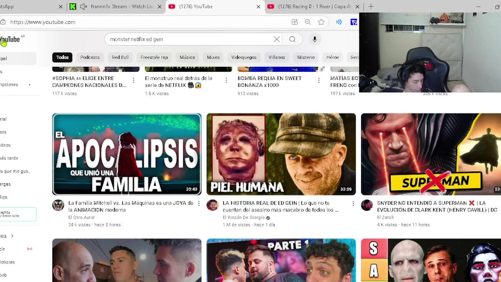
Task: Open options for LA HISTORIA REAL DE ED GEIN
Action: coord(353,203)
